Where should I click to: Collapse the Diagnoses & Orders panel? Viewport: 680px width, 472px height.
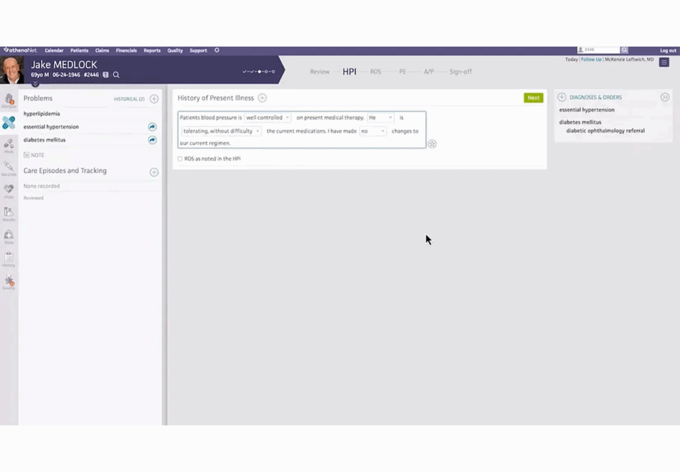665,98
